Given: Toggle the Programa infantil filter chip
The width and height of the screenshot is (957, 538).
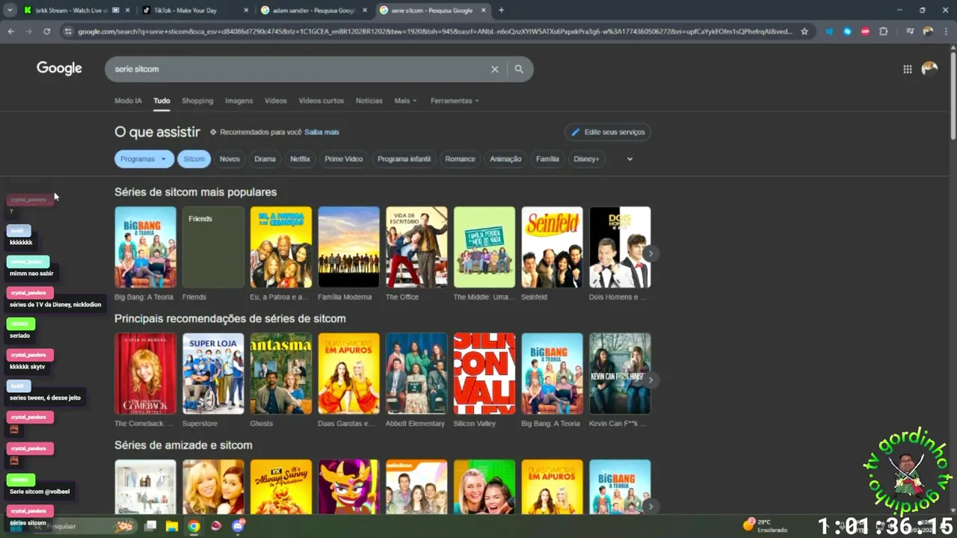Looking at the screenshot, I should coord(404,159).
